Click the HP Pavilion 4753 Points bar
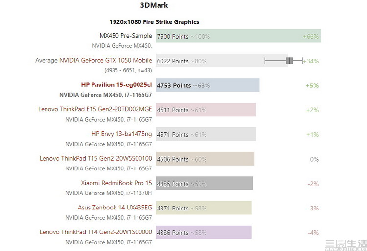 (x=207, y=85)
